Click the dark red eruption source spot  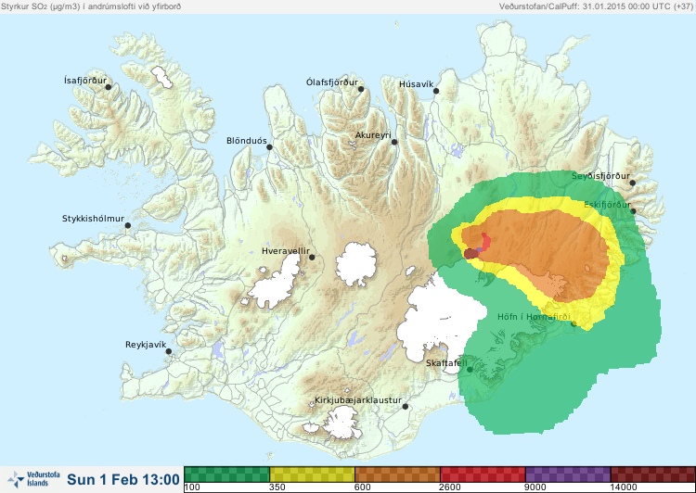(x=470, y=254)
